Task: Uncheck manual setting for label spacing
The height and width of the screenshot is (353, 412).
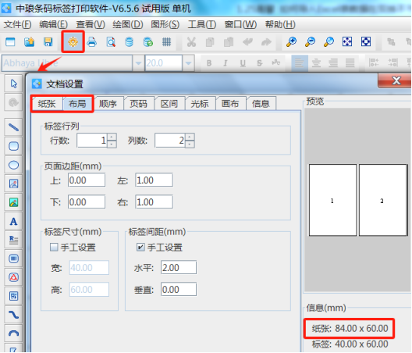Action: (140, 247)
